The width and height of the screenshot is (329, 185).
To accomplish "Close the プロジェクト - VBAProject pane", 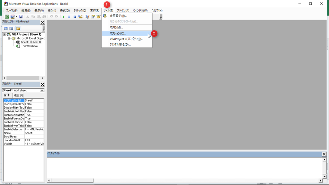I will 43,22.
